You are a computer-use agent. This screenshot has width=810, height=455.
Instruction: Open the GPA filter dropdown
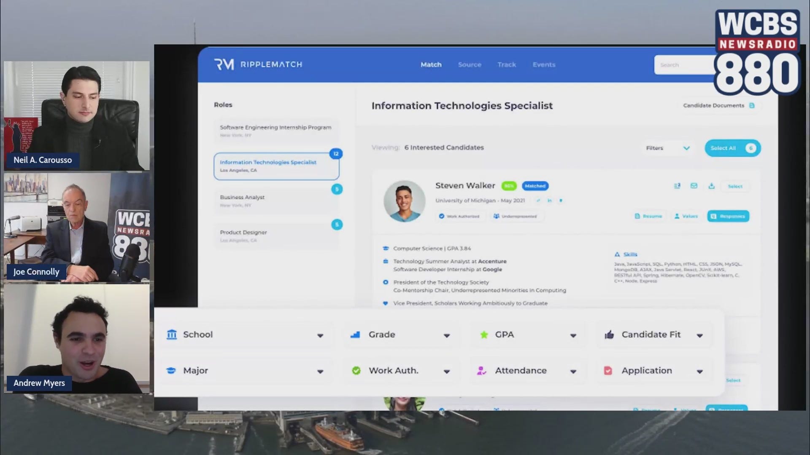[573, 335]
